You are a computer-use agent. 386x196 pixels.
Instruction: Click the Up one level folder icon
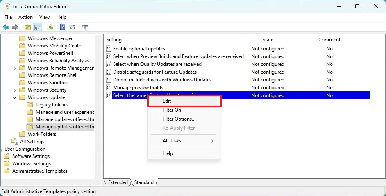point(28,27)
